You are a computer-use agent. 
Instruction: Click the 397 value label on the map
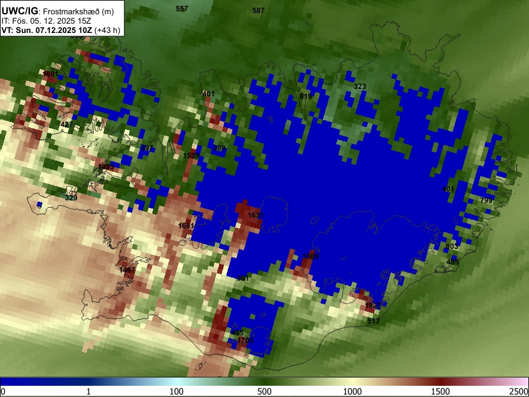(147, 149)
